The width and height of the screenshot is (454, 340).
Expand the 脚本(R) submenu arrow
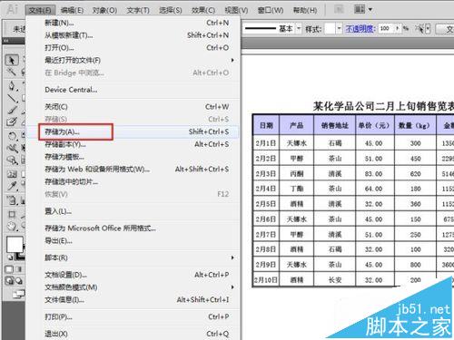point(232,257)
